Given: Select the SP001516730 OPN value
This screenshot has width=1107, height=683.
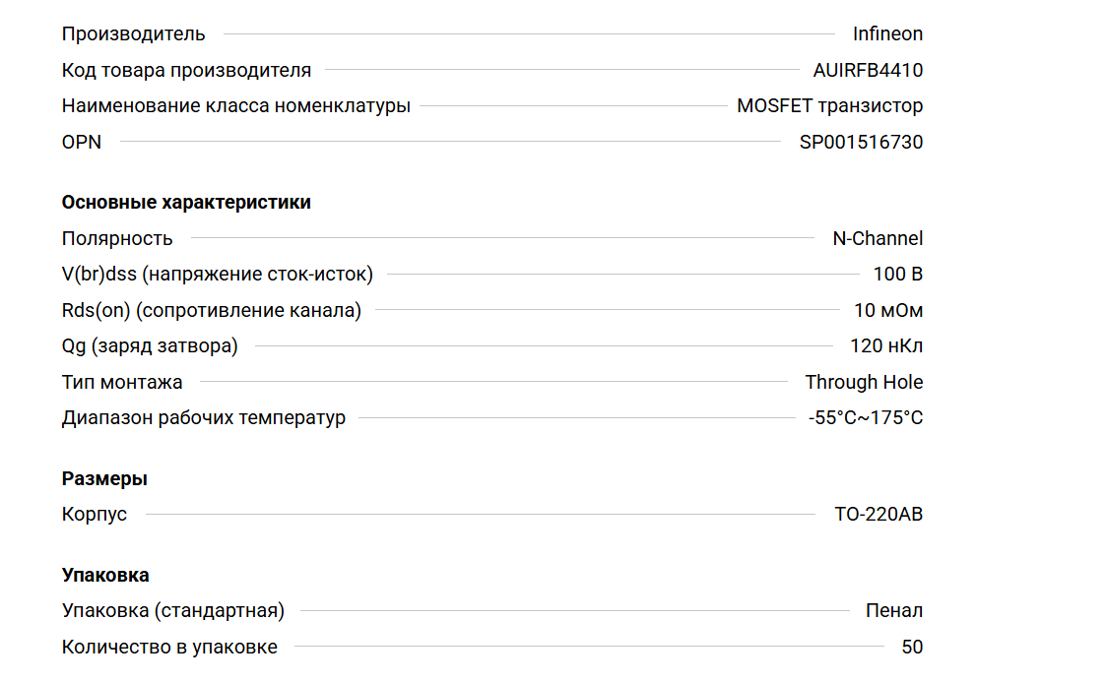Looking at the screenshot, I should click(x=861, y=142).
